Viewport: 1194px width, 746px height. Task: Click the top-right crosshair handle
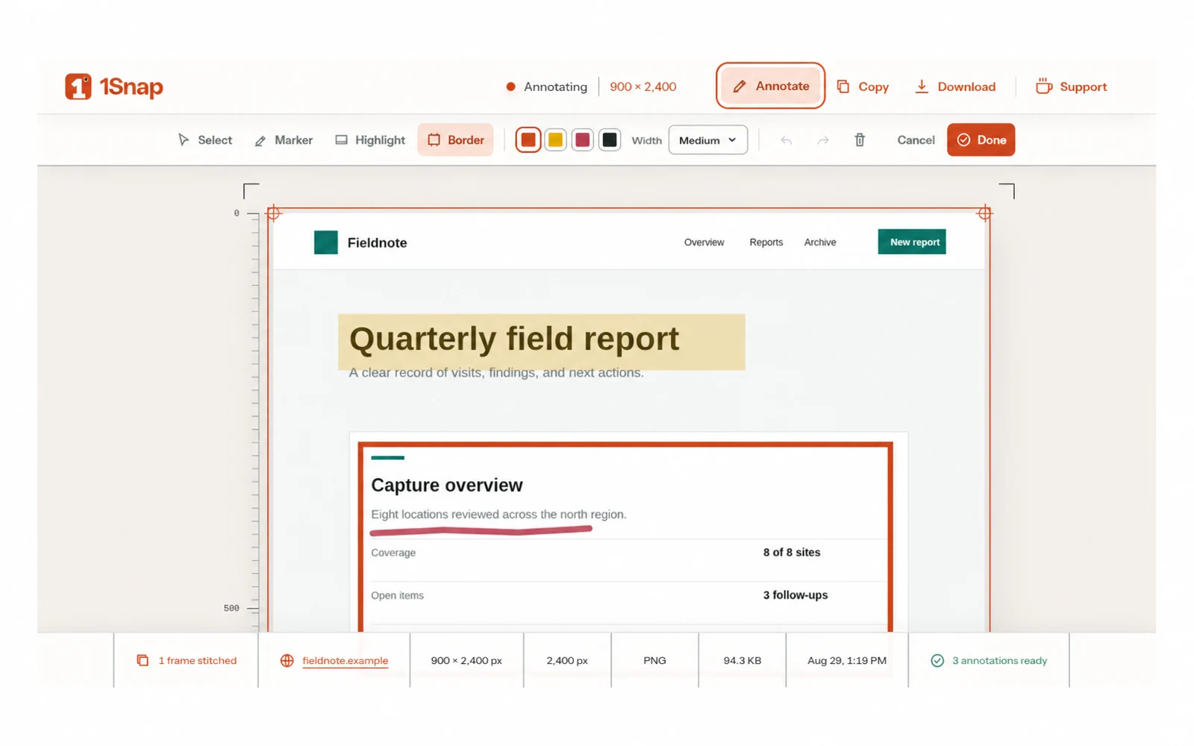[984, 213]
